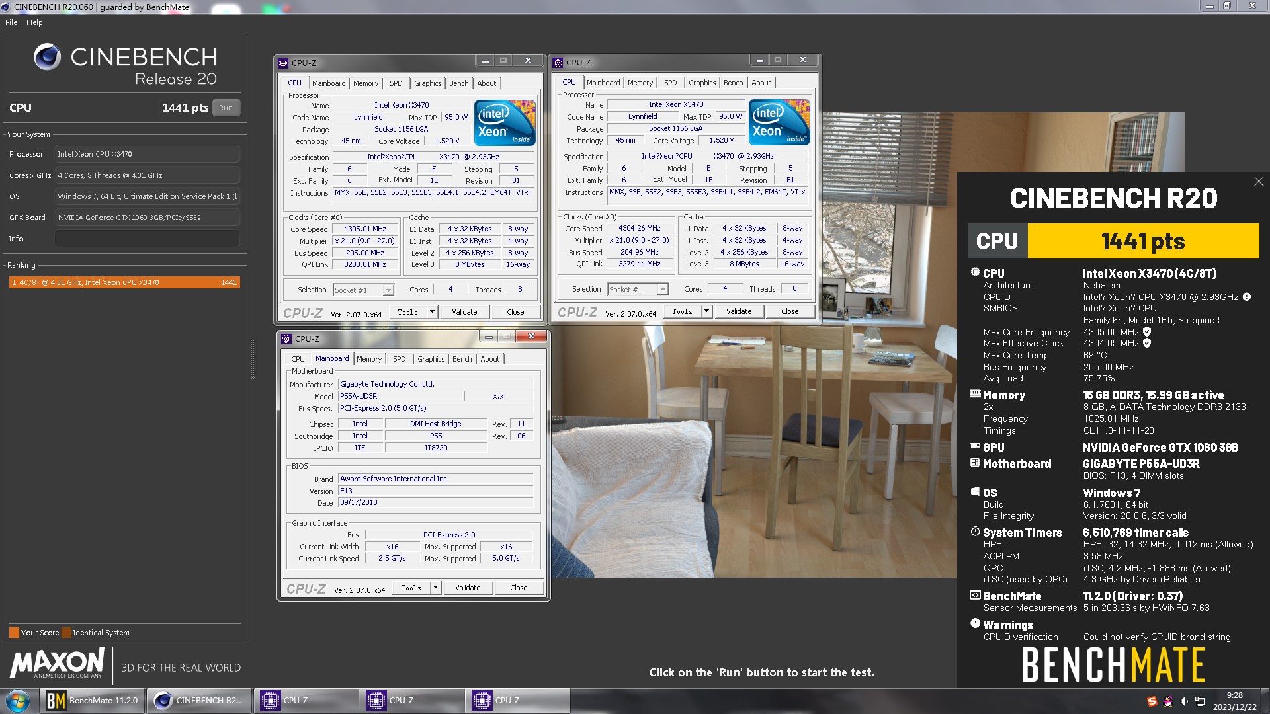Click the OS field Windows 7 64 Bit

click(x=148, y=196)
